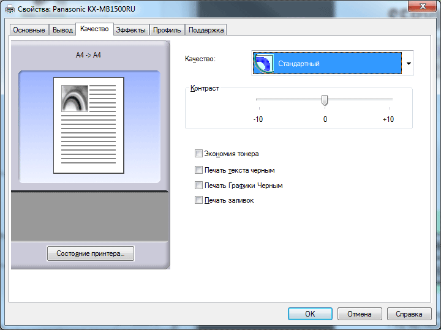Check Печать текста черным
The image size is (441, 330).
pos(198,170)
